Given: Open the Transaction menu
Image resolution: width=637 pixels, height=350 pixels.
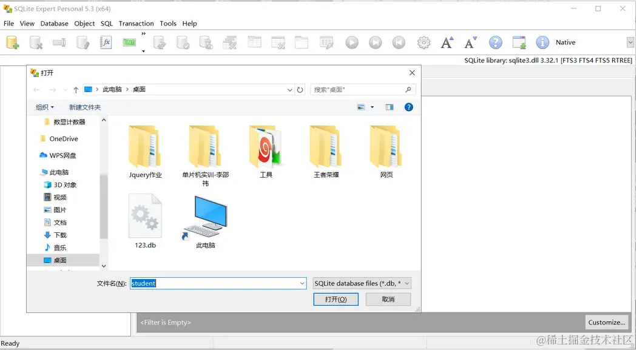Looking at the screenshot, I should pyautogui.click(x=136, y=24).
